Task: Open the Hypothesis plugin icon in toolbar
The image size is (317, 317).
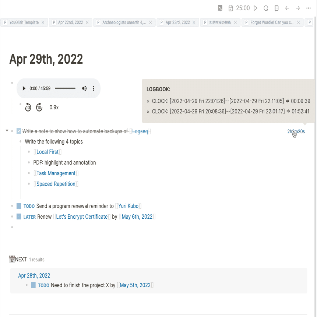Action: pos(220,8)
